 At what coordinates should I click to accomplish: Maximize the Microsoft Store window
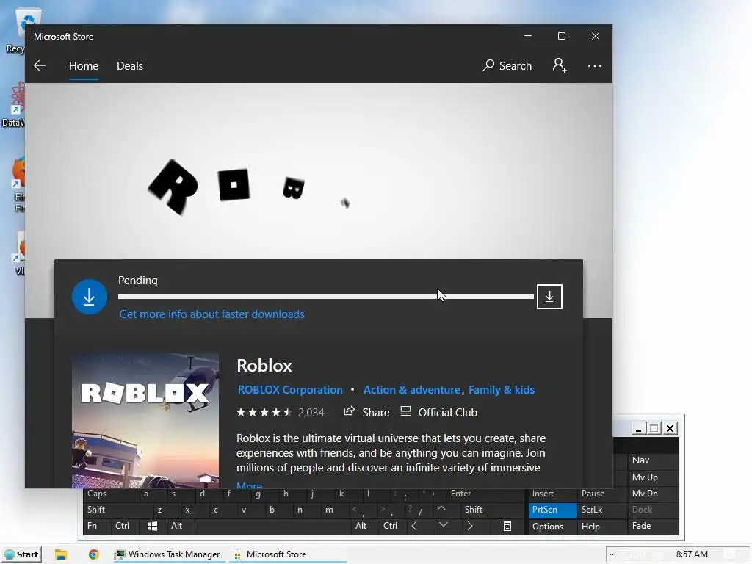click(562, 36)
